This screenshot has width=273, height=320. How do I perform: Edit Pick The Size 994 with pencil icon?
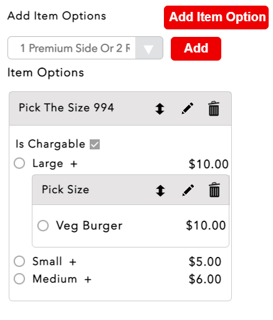coord(188,108)
